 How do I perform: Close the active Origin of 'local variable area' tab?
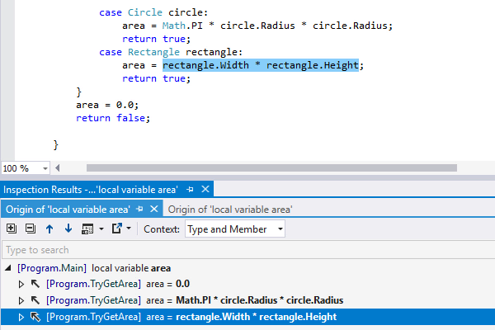point(153,210)
